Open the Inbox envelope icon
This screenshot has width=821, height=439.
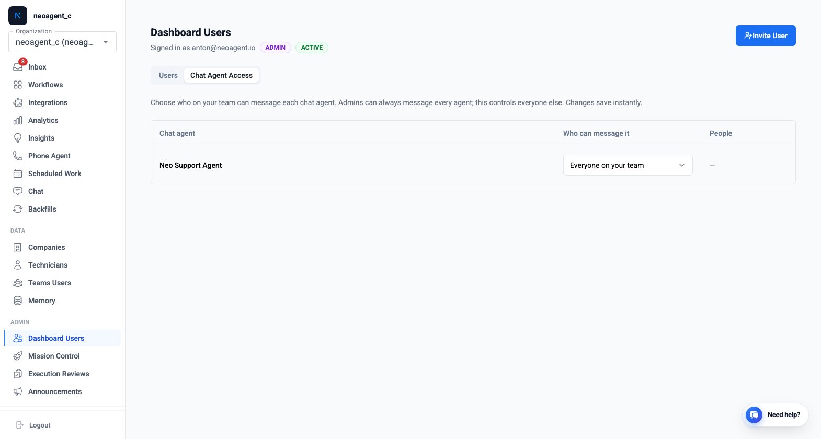[18, 67]
